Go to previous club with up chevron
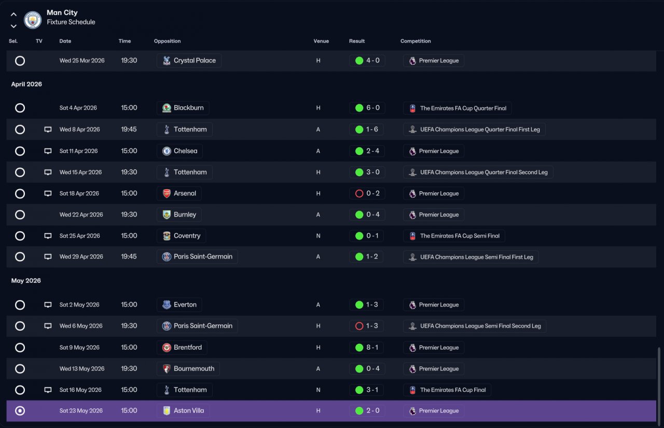664x428 pixels. tap(13, 15)
